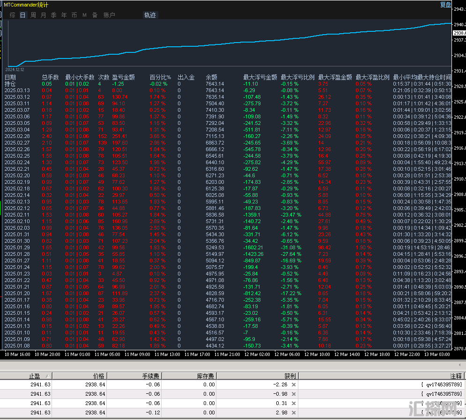The image size is (466, 420).
Task: Click the 2938 current price label
Action: [x=459, y=33]
